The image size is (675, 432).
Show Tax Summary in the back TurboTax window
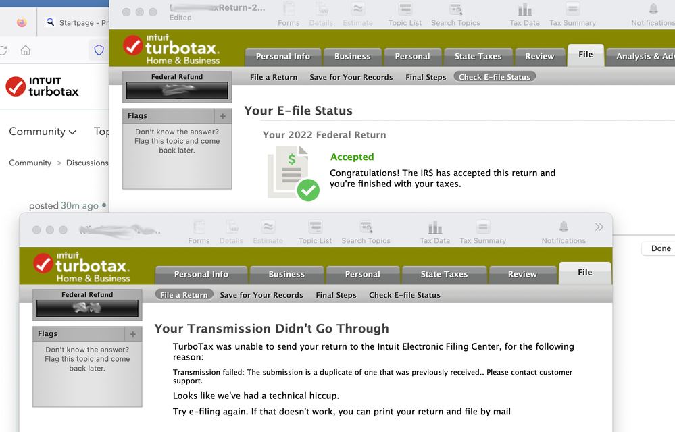[572, 14]
